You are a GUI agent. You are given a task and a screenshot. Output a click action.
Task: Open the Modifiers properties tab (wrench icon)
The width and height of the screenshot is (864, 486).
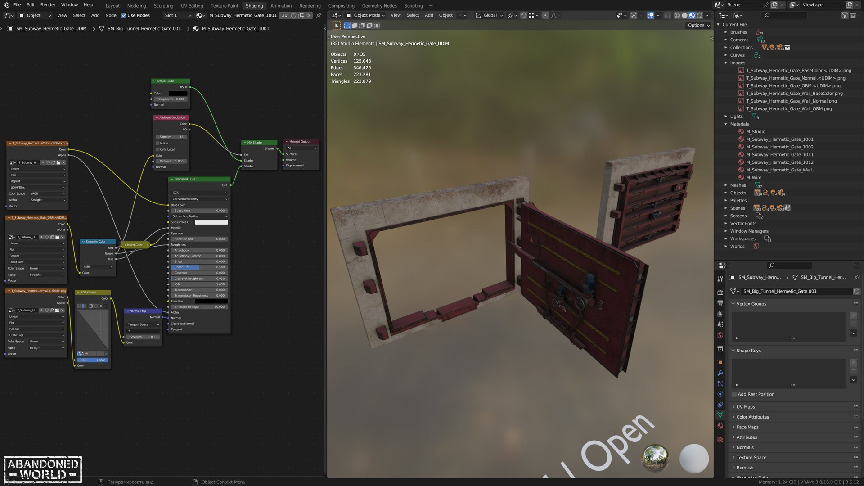click(720, 373)
